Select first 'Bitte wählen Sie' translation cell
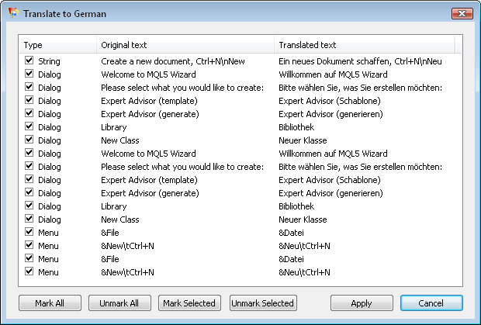The width and height of the screenshot is (481, 325). (x=360, y=88)
